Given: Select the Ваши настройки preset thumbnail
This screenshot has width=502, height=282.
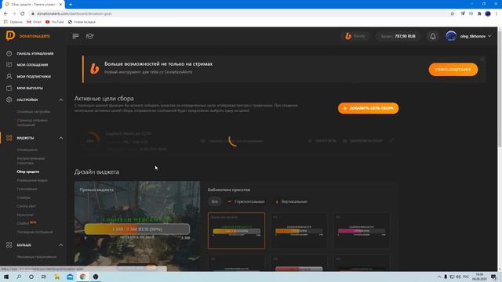Looking at the screenshot, I should tap(236, 230).
